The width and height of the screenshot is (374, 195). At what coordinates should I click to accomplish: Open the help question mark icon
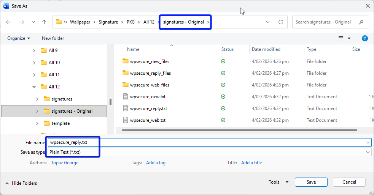[364, 38]
